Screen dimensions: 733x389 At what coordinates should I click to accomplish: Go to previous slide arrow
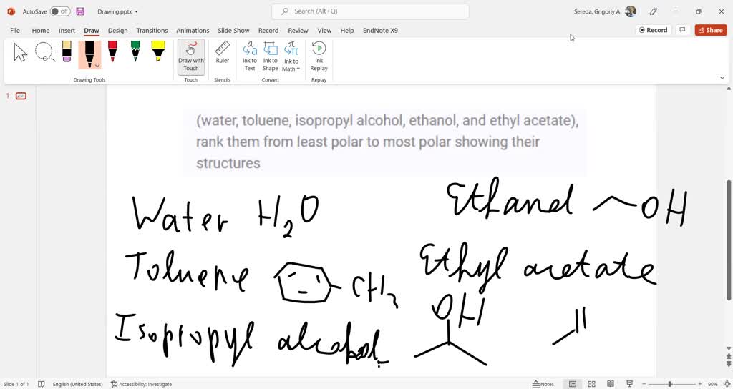click(x=729, y=358)
